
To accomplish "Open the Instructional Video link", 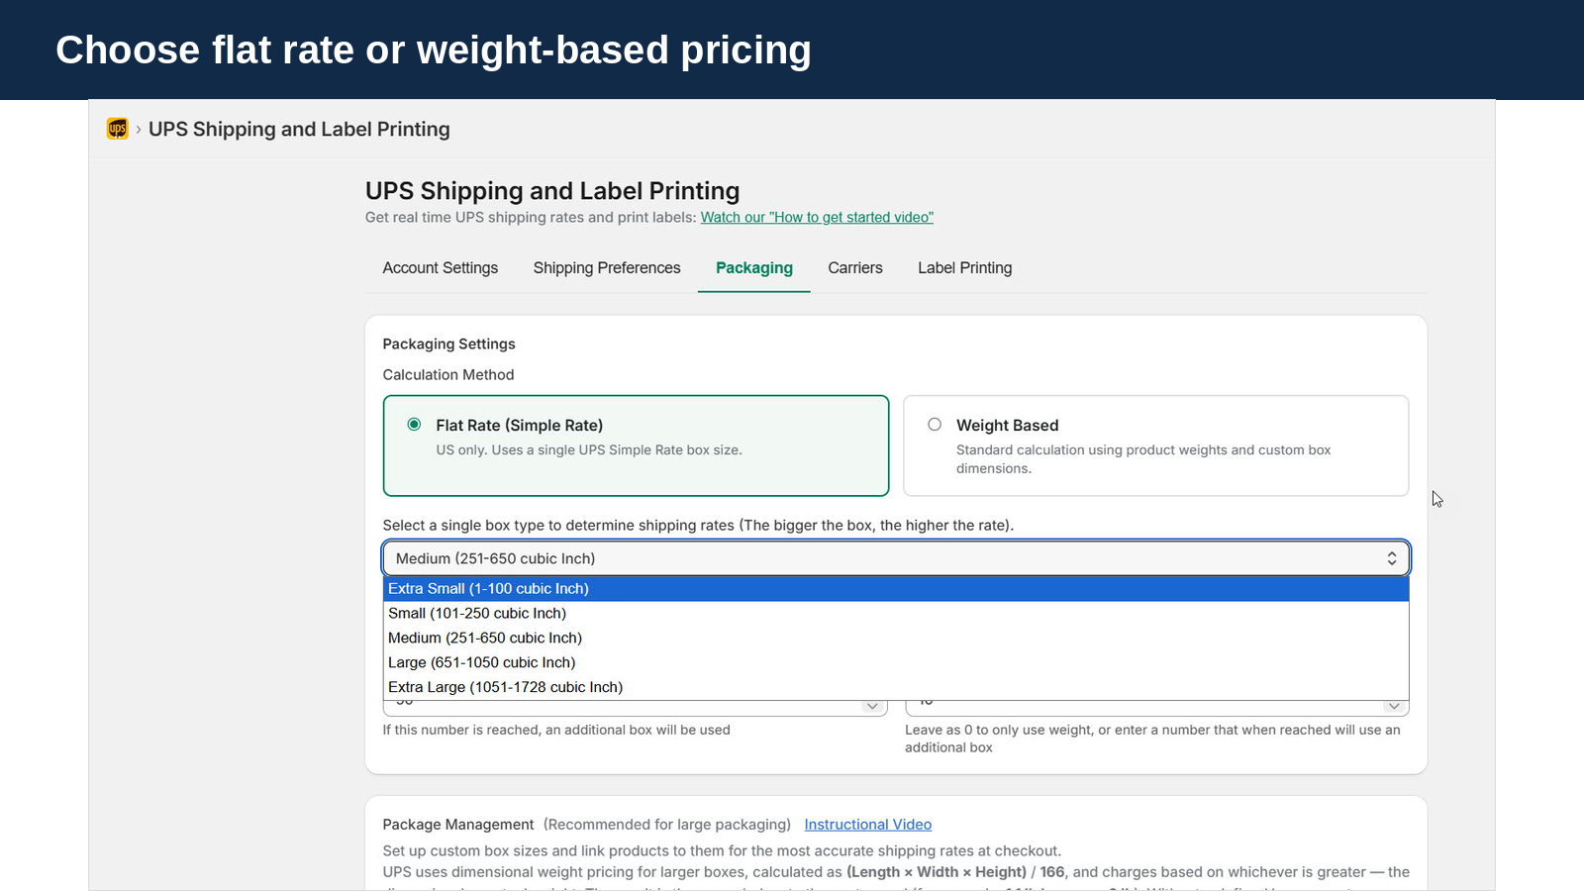I will (868, 825).
